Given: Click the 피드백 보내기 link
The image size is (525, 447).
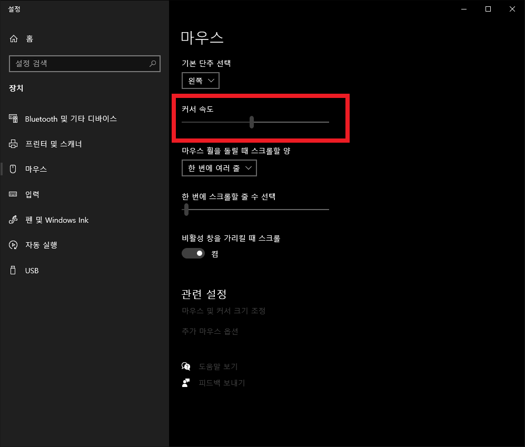Looking at the screenshot, I should [222, 383].
